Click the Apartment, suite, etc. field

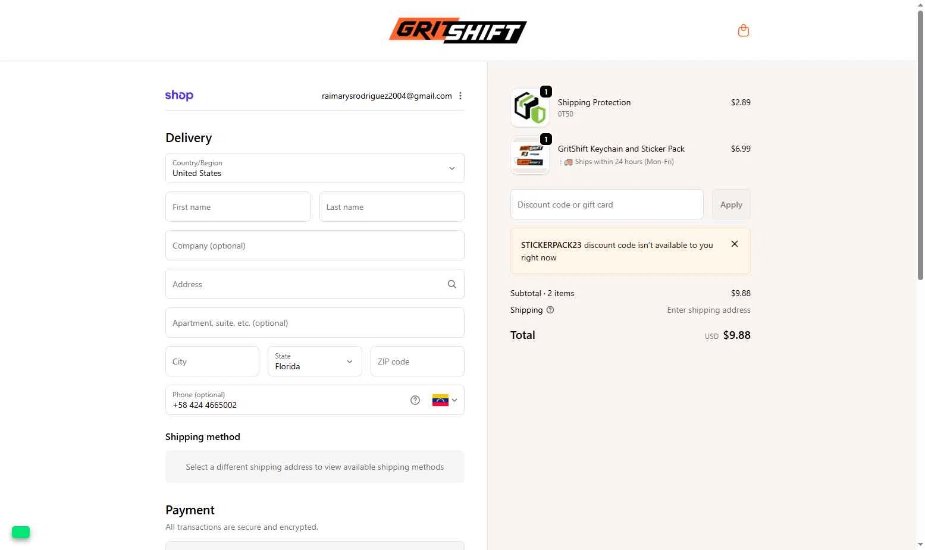[x=315, y=323]
